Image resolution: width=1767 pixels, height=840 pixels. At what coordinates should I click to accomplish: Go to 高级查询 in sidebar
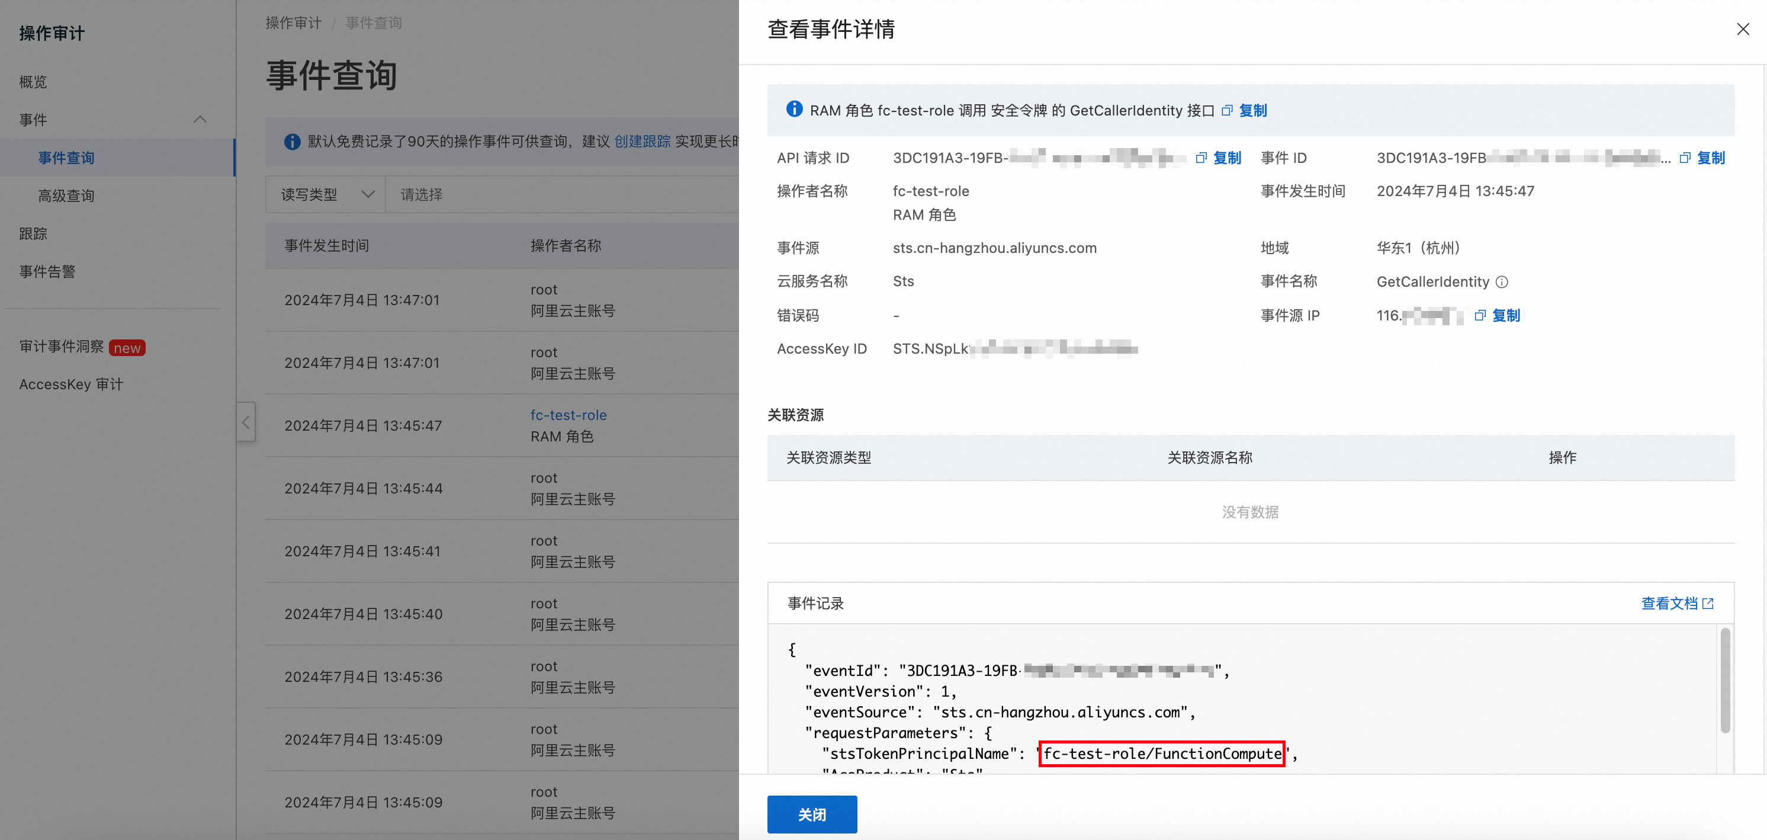point(66,195)
